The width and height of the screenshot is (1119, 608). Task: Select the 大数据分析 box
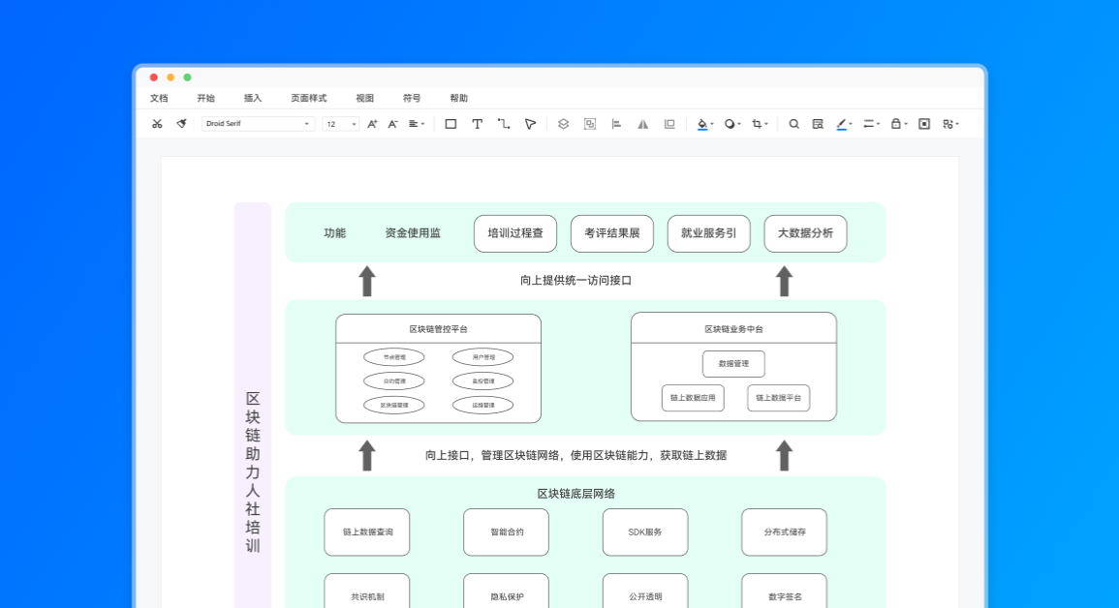tap(806, 233)
